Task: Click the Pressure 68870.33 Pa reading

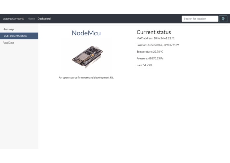Action: coord(150,58)
